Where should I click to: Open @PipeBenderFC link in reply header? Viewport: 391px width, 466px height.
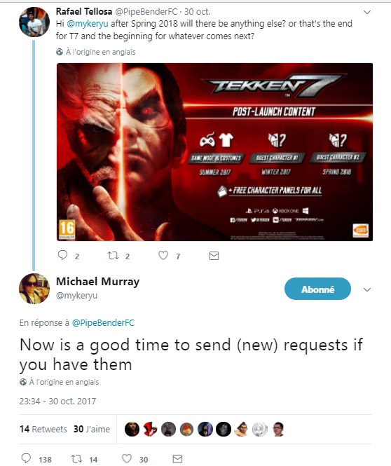[x=104, y=323]
